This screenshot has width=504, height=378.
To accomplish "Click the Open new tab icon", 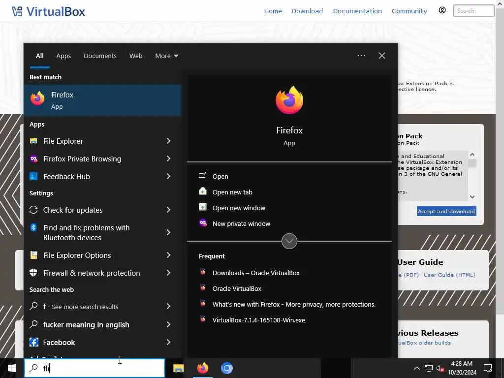I will [202, 191].
